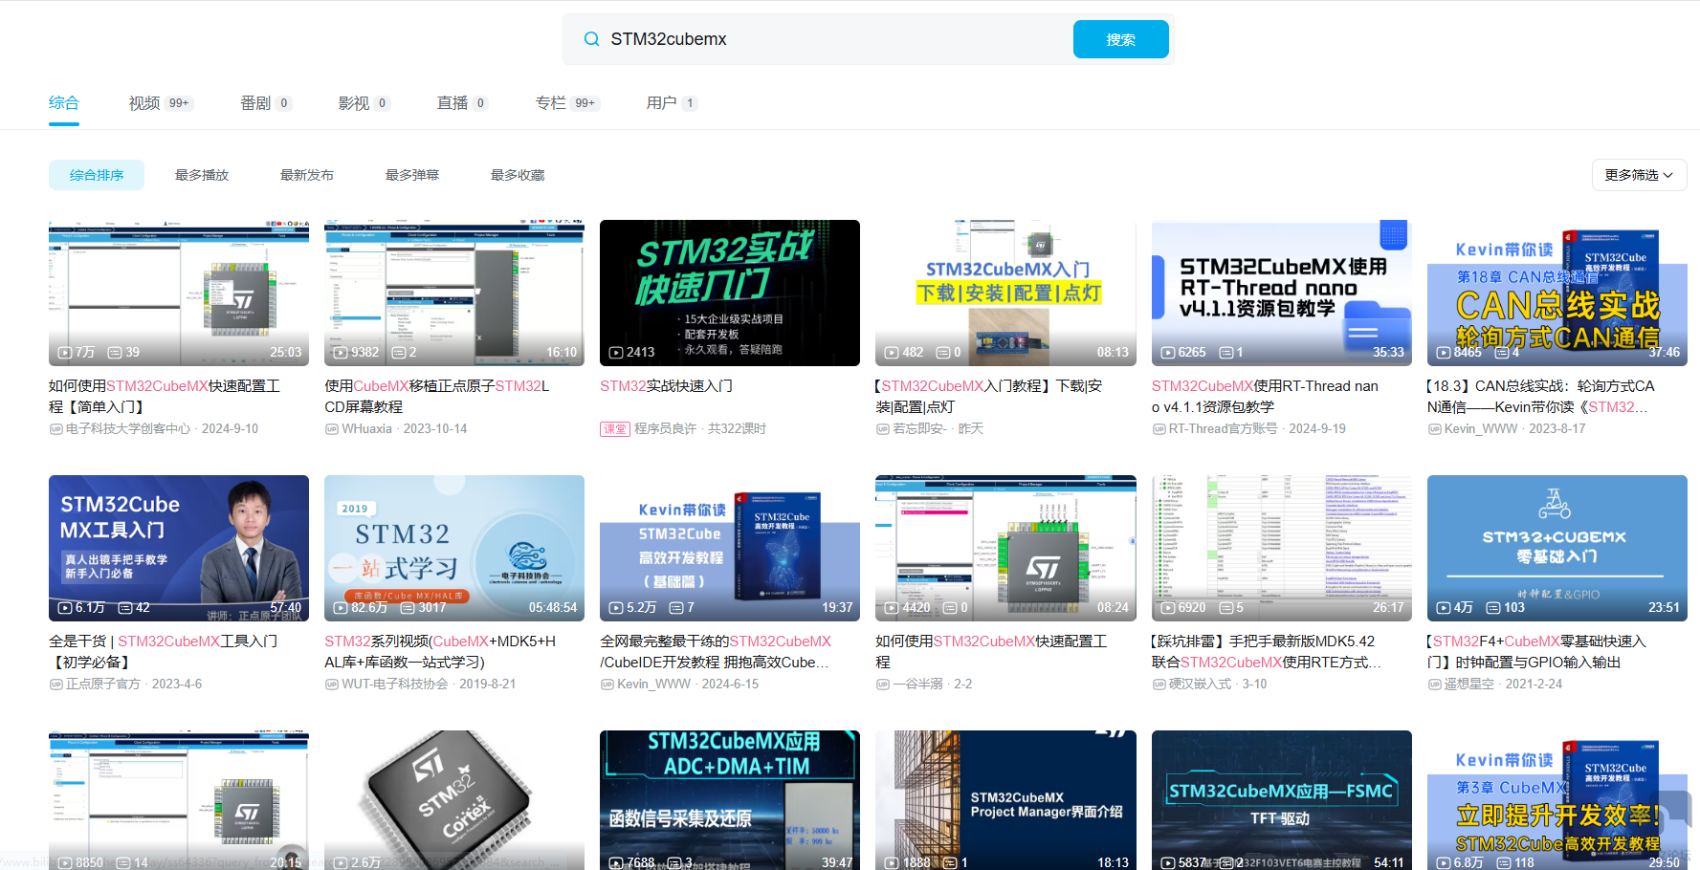The image size is (1700, 870).
Task: Open uploader 程序员良许's page
Action: click(x=666, y=429)
